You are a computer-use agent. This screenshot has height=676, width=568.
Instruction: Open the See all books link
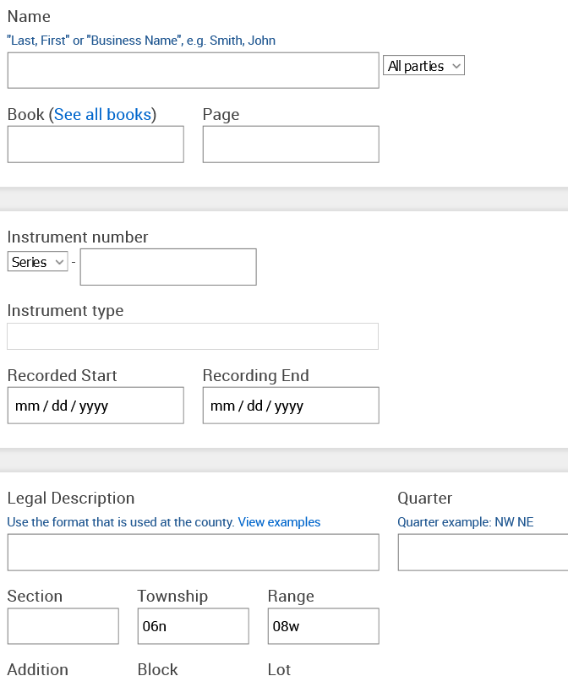(x=102, y=114)
